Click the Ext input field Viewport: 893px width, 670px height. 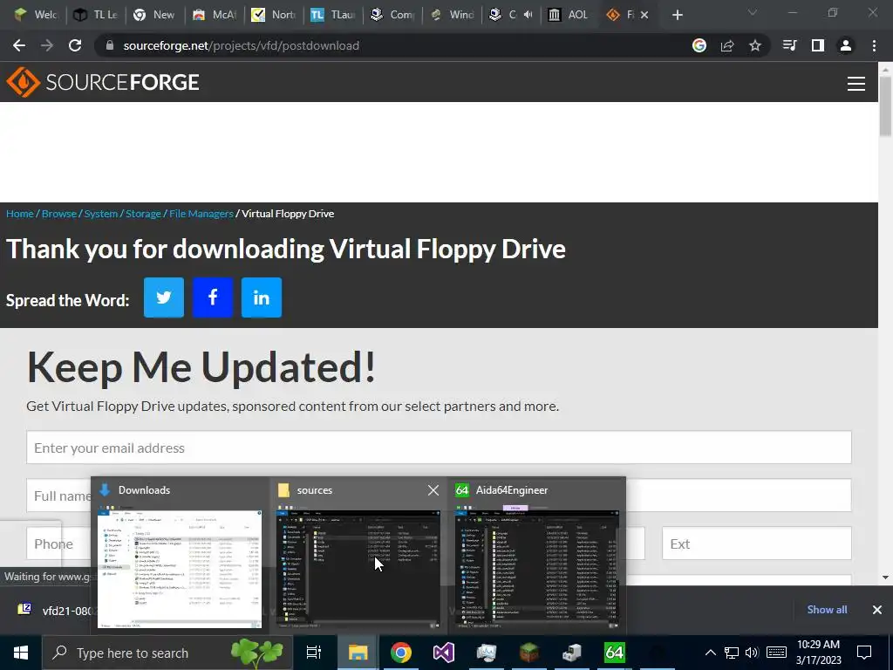click(x=756, y=544)
